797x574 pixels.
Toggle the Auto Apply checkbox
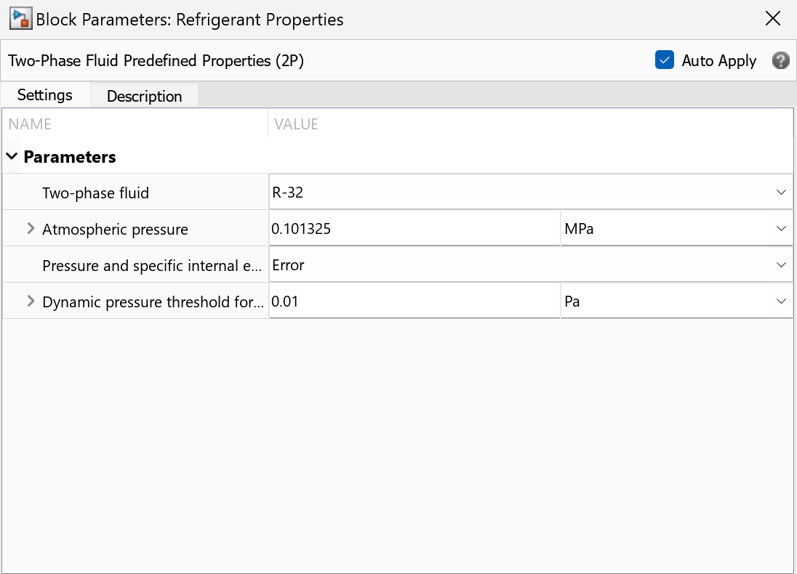664,60
